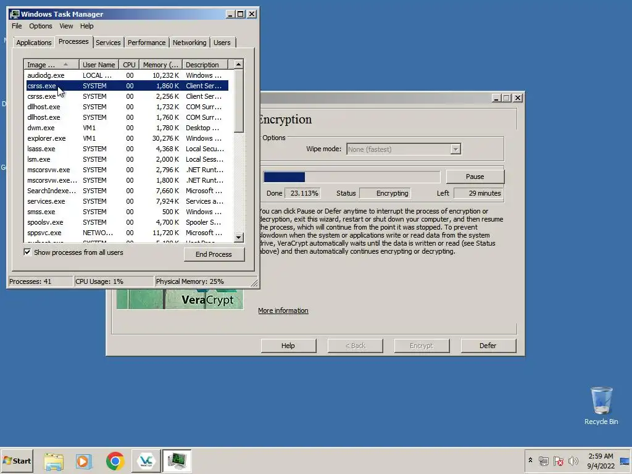632x474 pixels.
Task: Click the Task Manager title bar icon
Action: click(x=15, y=14)
